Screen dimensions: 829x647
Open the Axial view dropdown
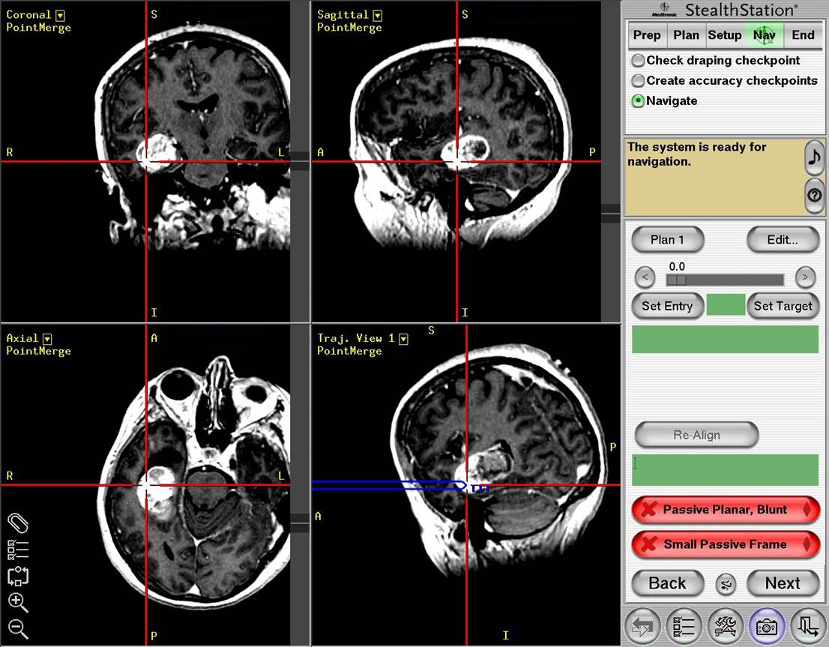click(46, 338)
